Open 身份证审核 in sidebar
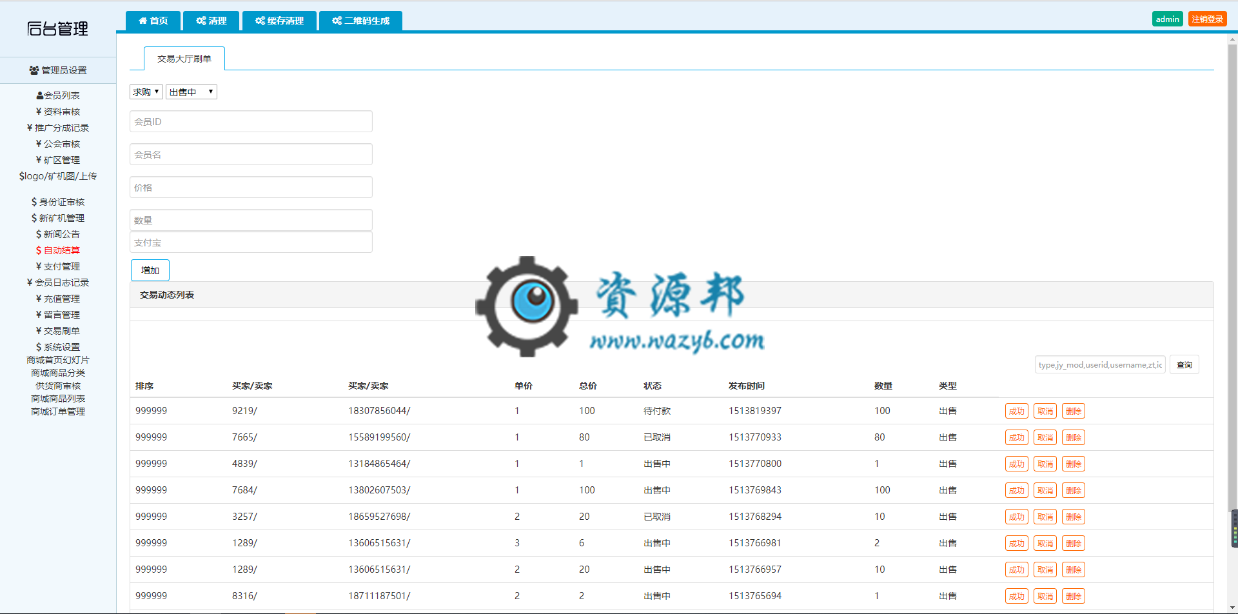 click(58, 201)
